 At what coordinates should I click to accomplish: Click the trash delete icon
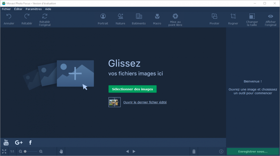(194, 151)
